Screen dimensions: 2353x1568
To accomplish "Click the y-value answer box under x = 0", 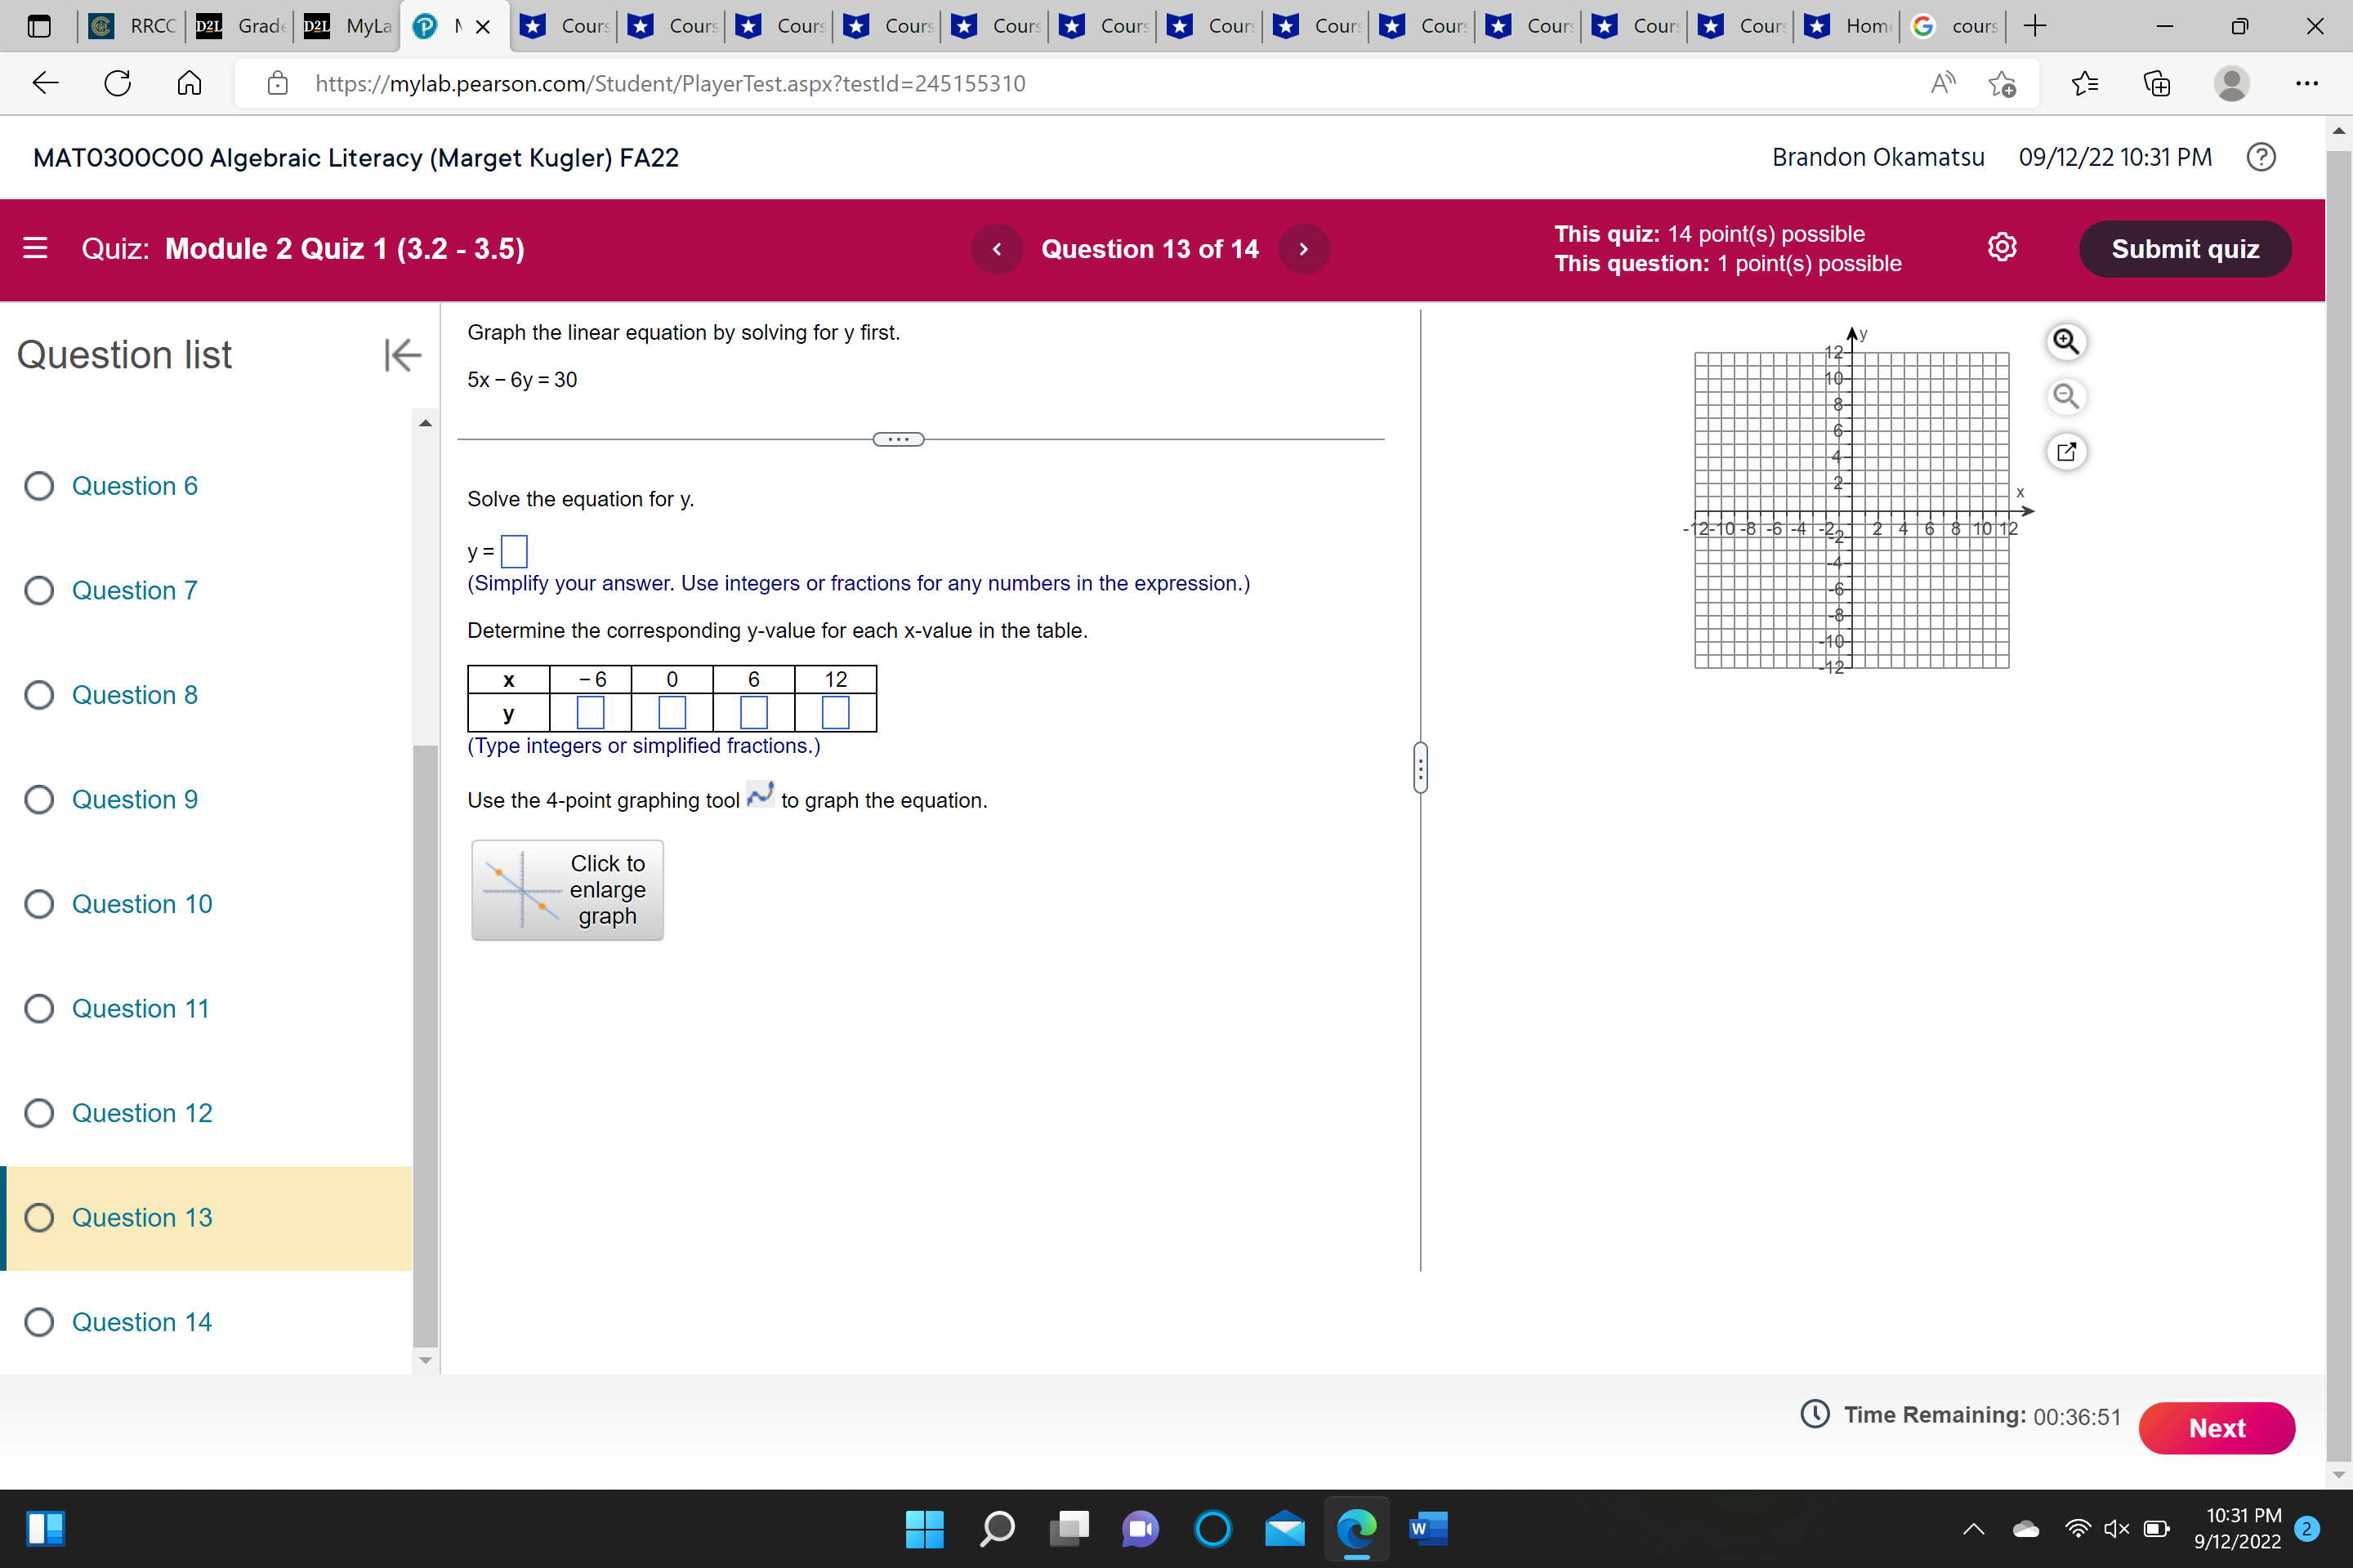I will [x=672, y=712].
